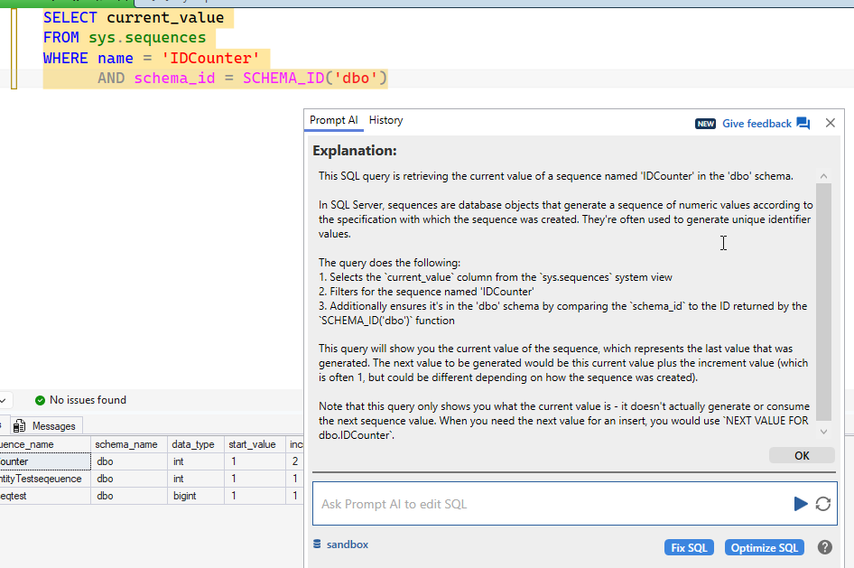Click the Messages tab document icon
854x568 pixels.
point(19,426)
